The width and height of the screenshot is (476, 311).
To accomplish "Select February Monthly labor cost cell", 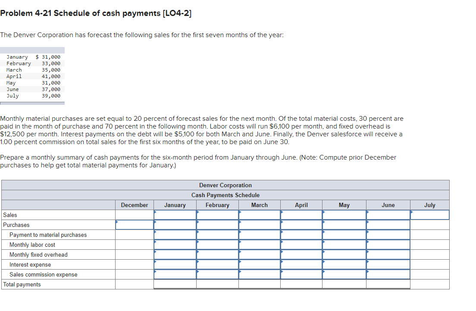I will pos(217,245).
